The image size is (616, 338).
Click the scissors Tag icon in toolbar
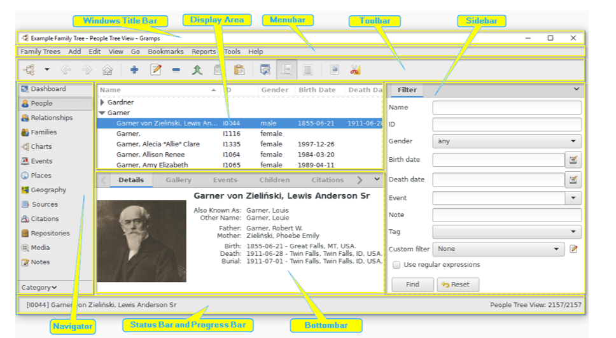355,70
